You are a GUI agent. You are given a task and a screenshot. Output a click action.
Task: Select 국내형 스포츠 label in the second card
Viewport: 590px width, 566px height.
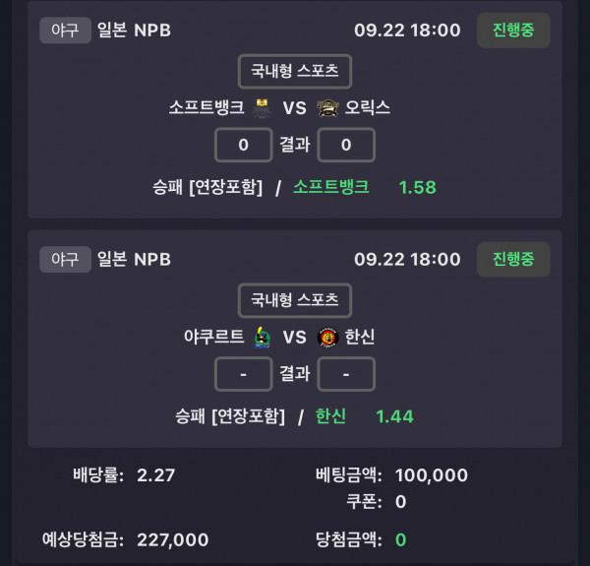tap(295, 300)
